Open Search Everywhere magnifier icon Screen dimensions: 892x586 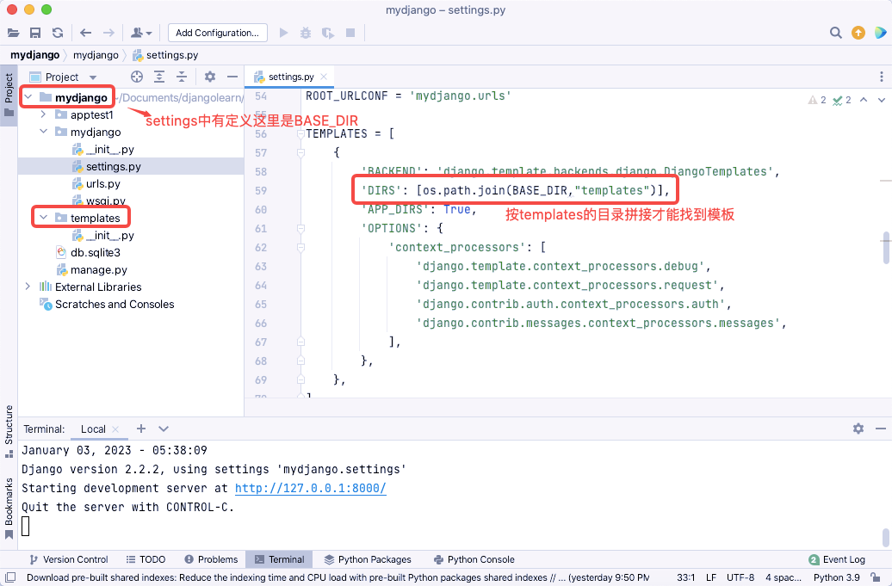pyautogui.click(x=835, y=33)
